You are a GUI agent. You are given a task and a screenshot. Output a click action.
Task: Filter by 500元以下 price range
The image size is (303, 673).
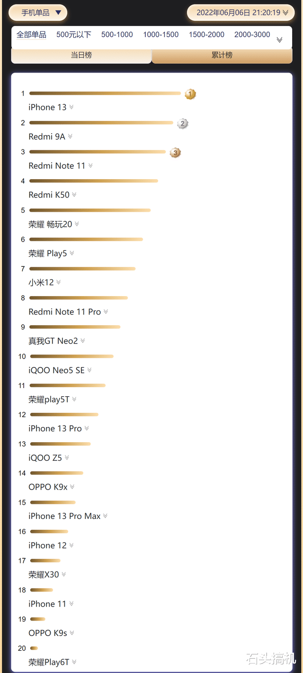(x=74, y=35)
